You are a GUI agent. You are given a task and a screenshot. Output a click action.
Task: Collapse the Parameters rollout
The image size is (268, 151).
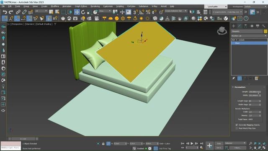coord(233,87)
